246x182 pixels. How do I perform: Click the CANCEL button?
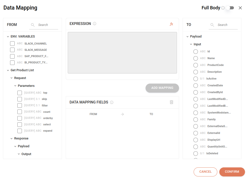[205, 172]
